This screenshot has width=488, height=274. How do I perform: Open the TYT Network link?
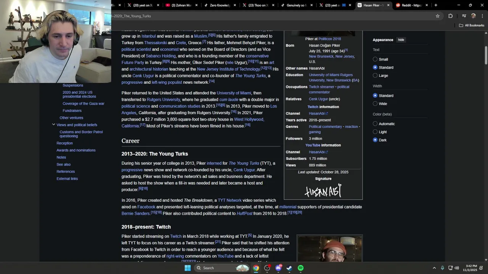coord(230,200)
